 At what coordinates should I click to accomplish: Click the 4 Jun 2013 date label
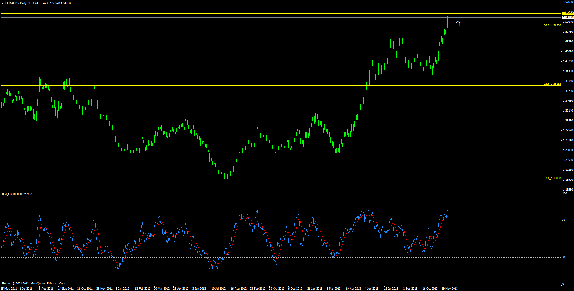pos(372,289)
